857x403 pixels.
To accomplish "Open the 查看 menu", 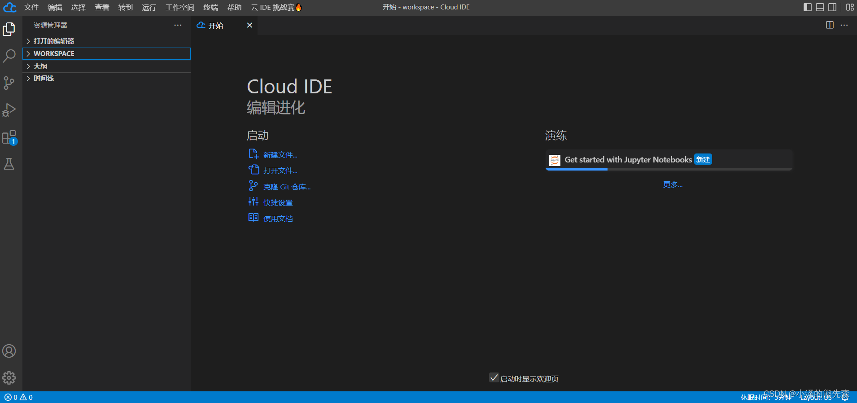I will pos(102,7).
